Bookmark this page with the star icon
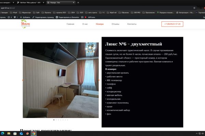 pyautogui.click(x=194, y=8)
